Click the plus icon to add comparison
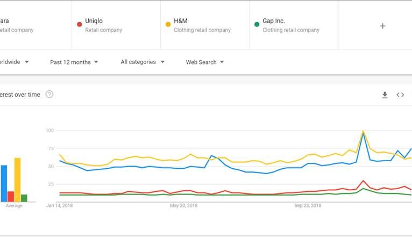The height and width of the screenshot is (237, 412). pos(382,26)
